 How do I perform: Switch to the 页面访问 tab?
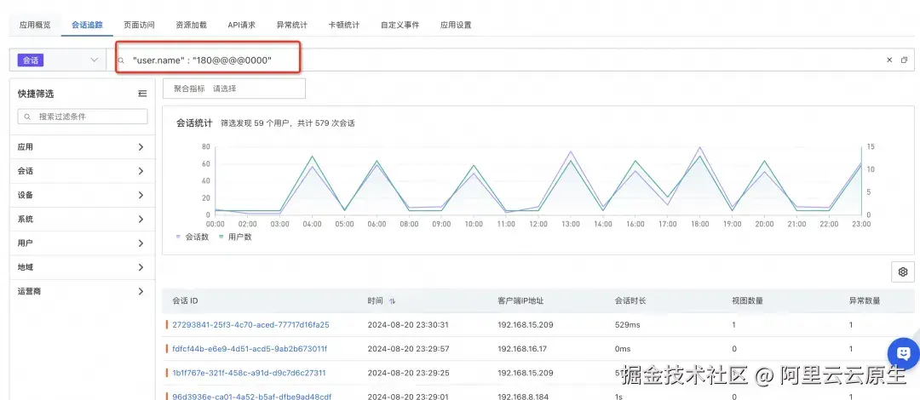click(x=139, y=26)
